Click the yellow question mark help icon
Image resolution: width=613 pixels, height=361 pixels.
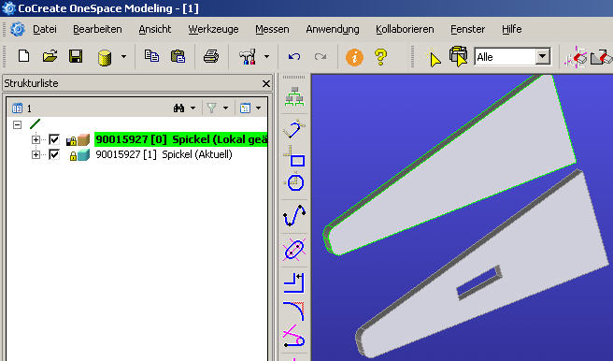click(x=380, y=57)
